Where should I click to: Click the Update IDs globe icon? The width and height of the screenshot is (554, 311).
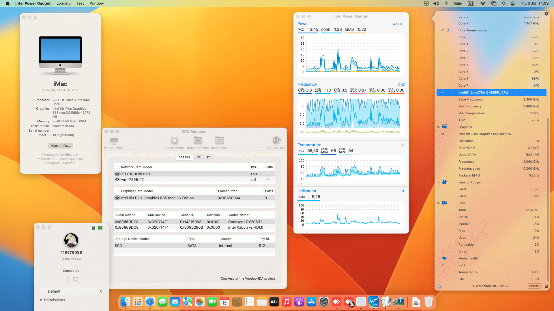[276, 141]
